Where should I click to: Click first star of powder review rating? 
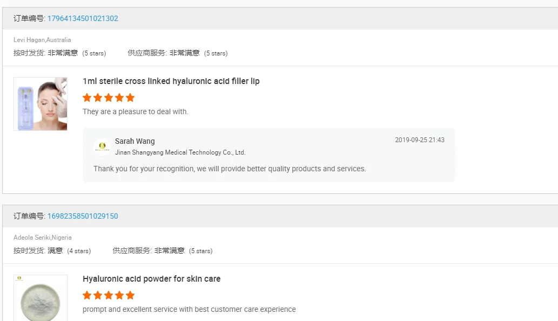87,295
